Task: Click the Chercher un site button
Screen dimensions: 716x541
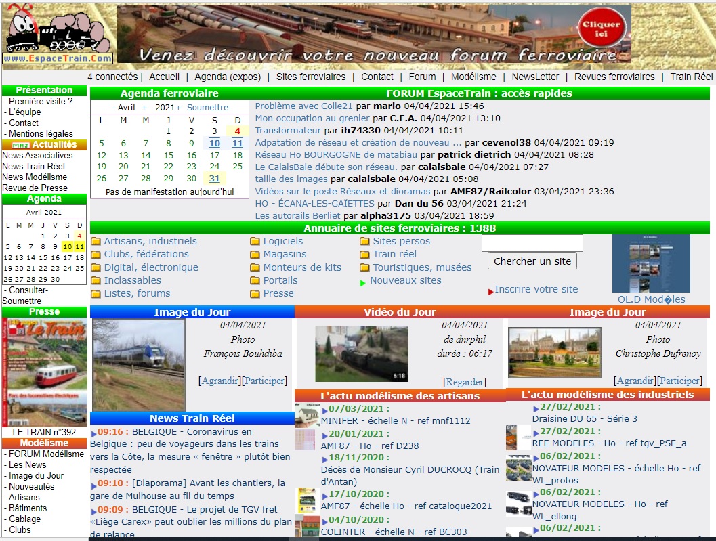Action: tap(532, 261)
